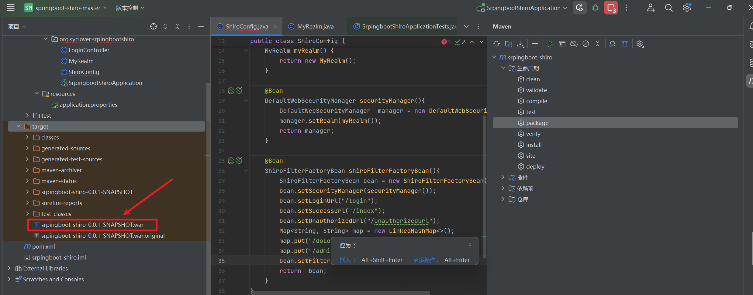Select the package lifecycle goal
The image size is (753, 295).
(x=537, y=123)
